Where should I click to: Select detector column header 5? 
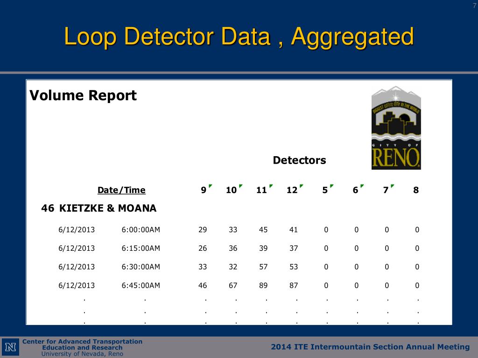(x=325, y=190)
